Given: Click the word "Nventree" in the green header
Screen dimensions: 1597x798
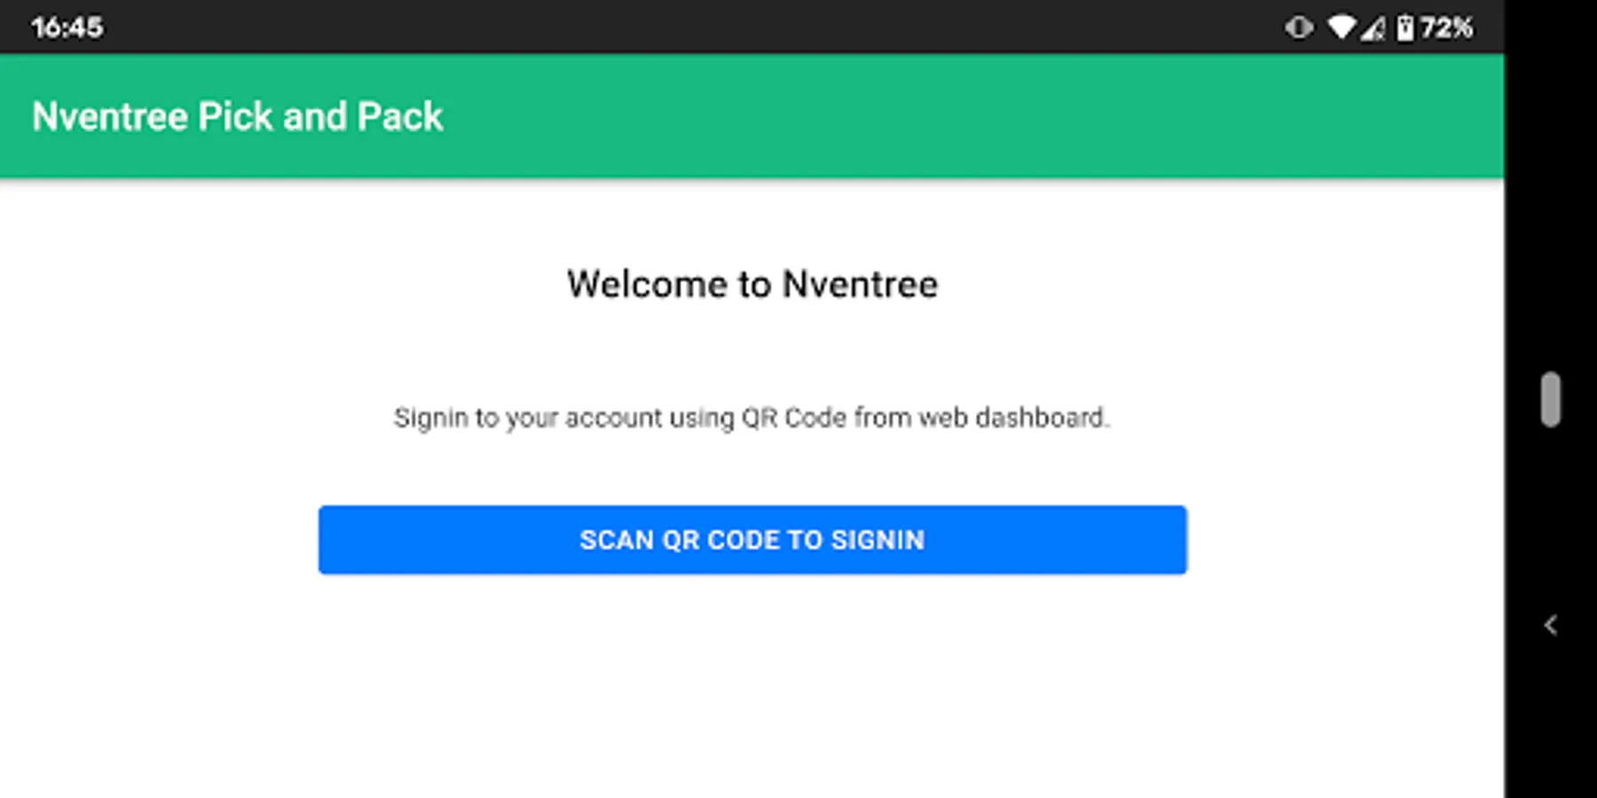Looking at the screenshot, I should tap(110, 116).
